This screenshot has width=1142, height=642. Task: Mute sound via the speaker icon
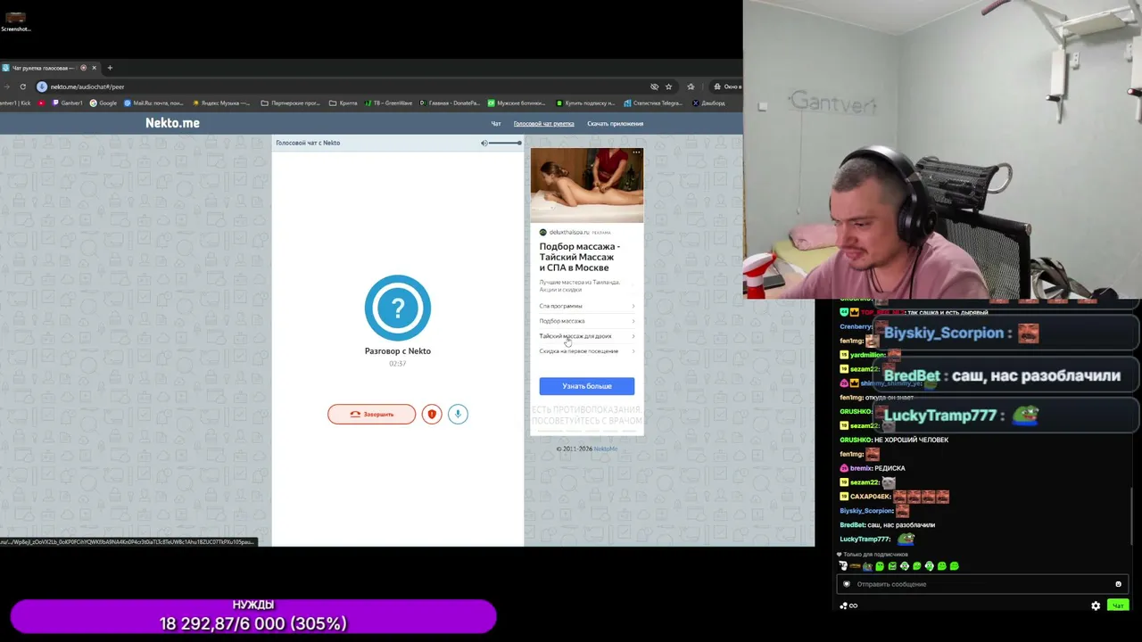point(484,143)
